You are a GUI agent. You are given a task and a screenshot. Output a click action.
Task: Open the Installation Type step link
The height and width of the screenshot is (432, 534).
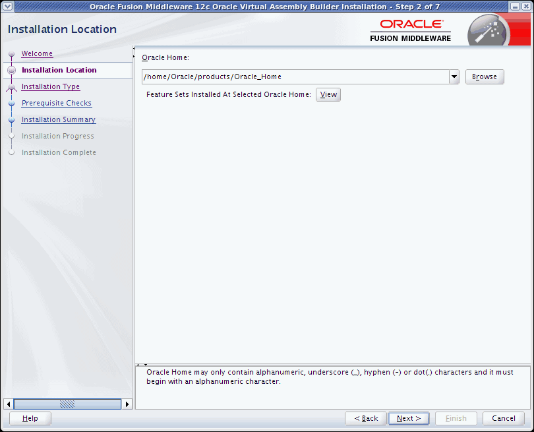(x=51, y=86)
